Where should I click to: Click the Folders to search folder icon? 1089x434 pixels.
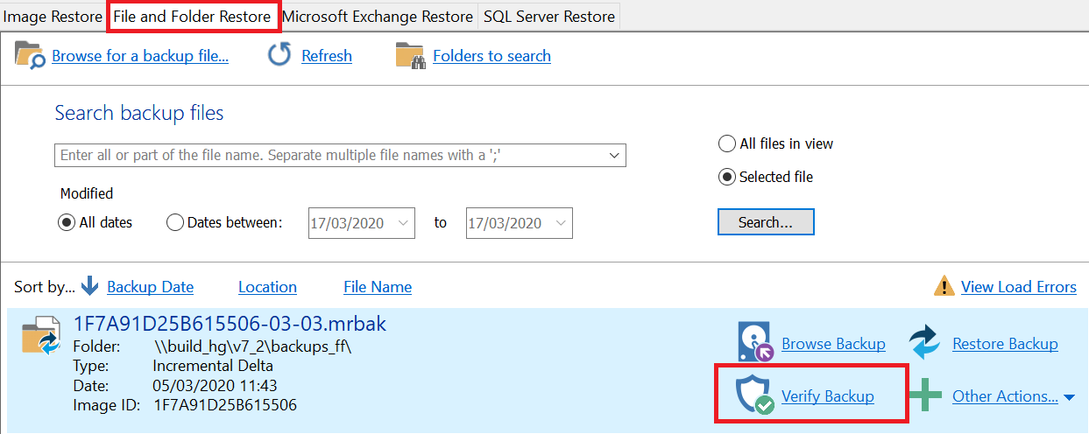point(409,55)
